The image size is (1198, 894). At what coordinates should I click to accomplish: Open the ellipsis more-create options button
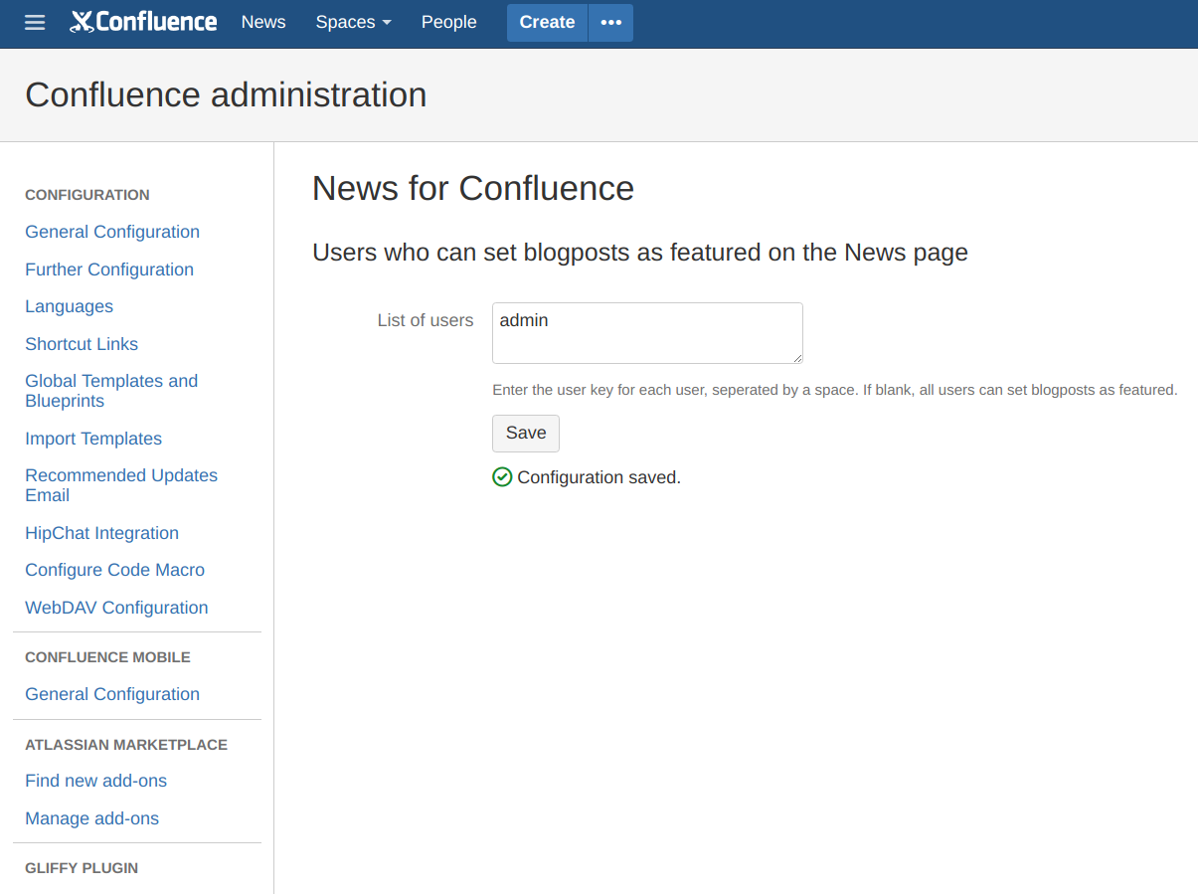(610, 23)
